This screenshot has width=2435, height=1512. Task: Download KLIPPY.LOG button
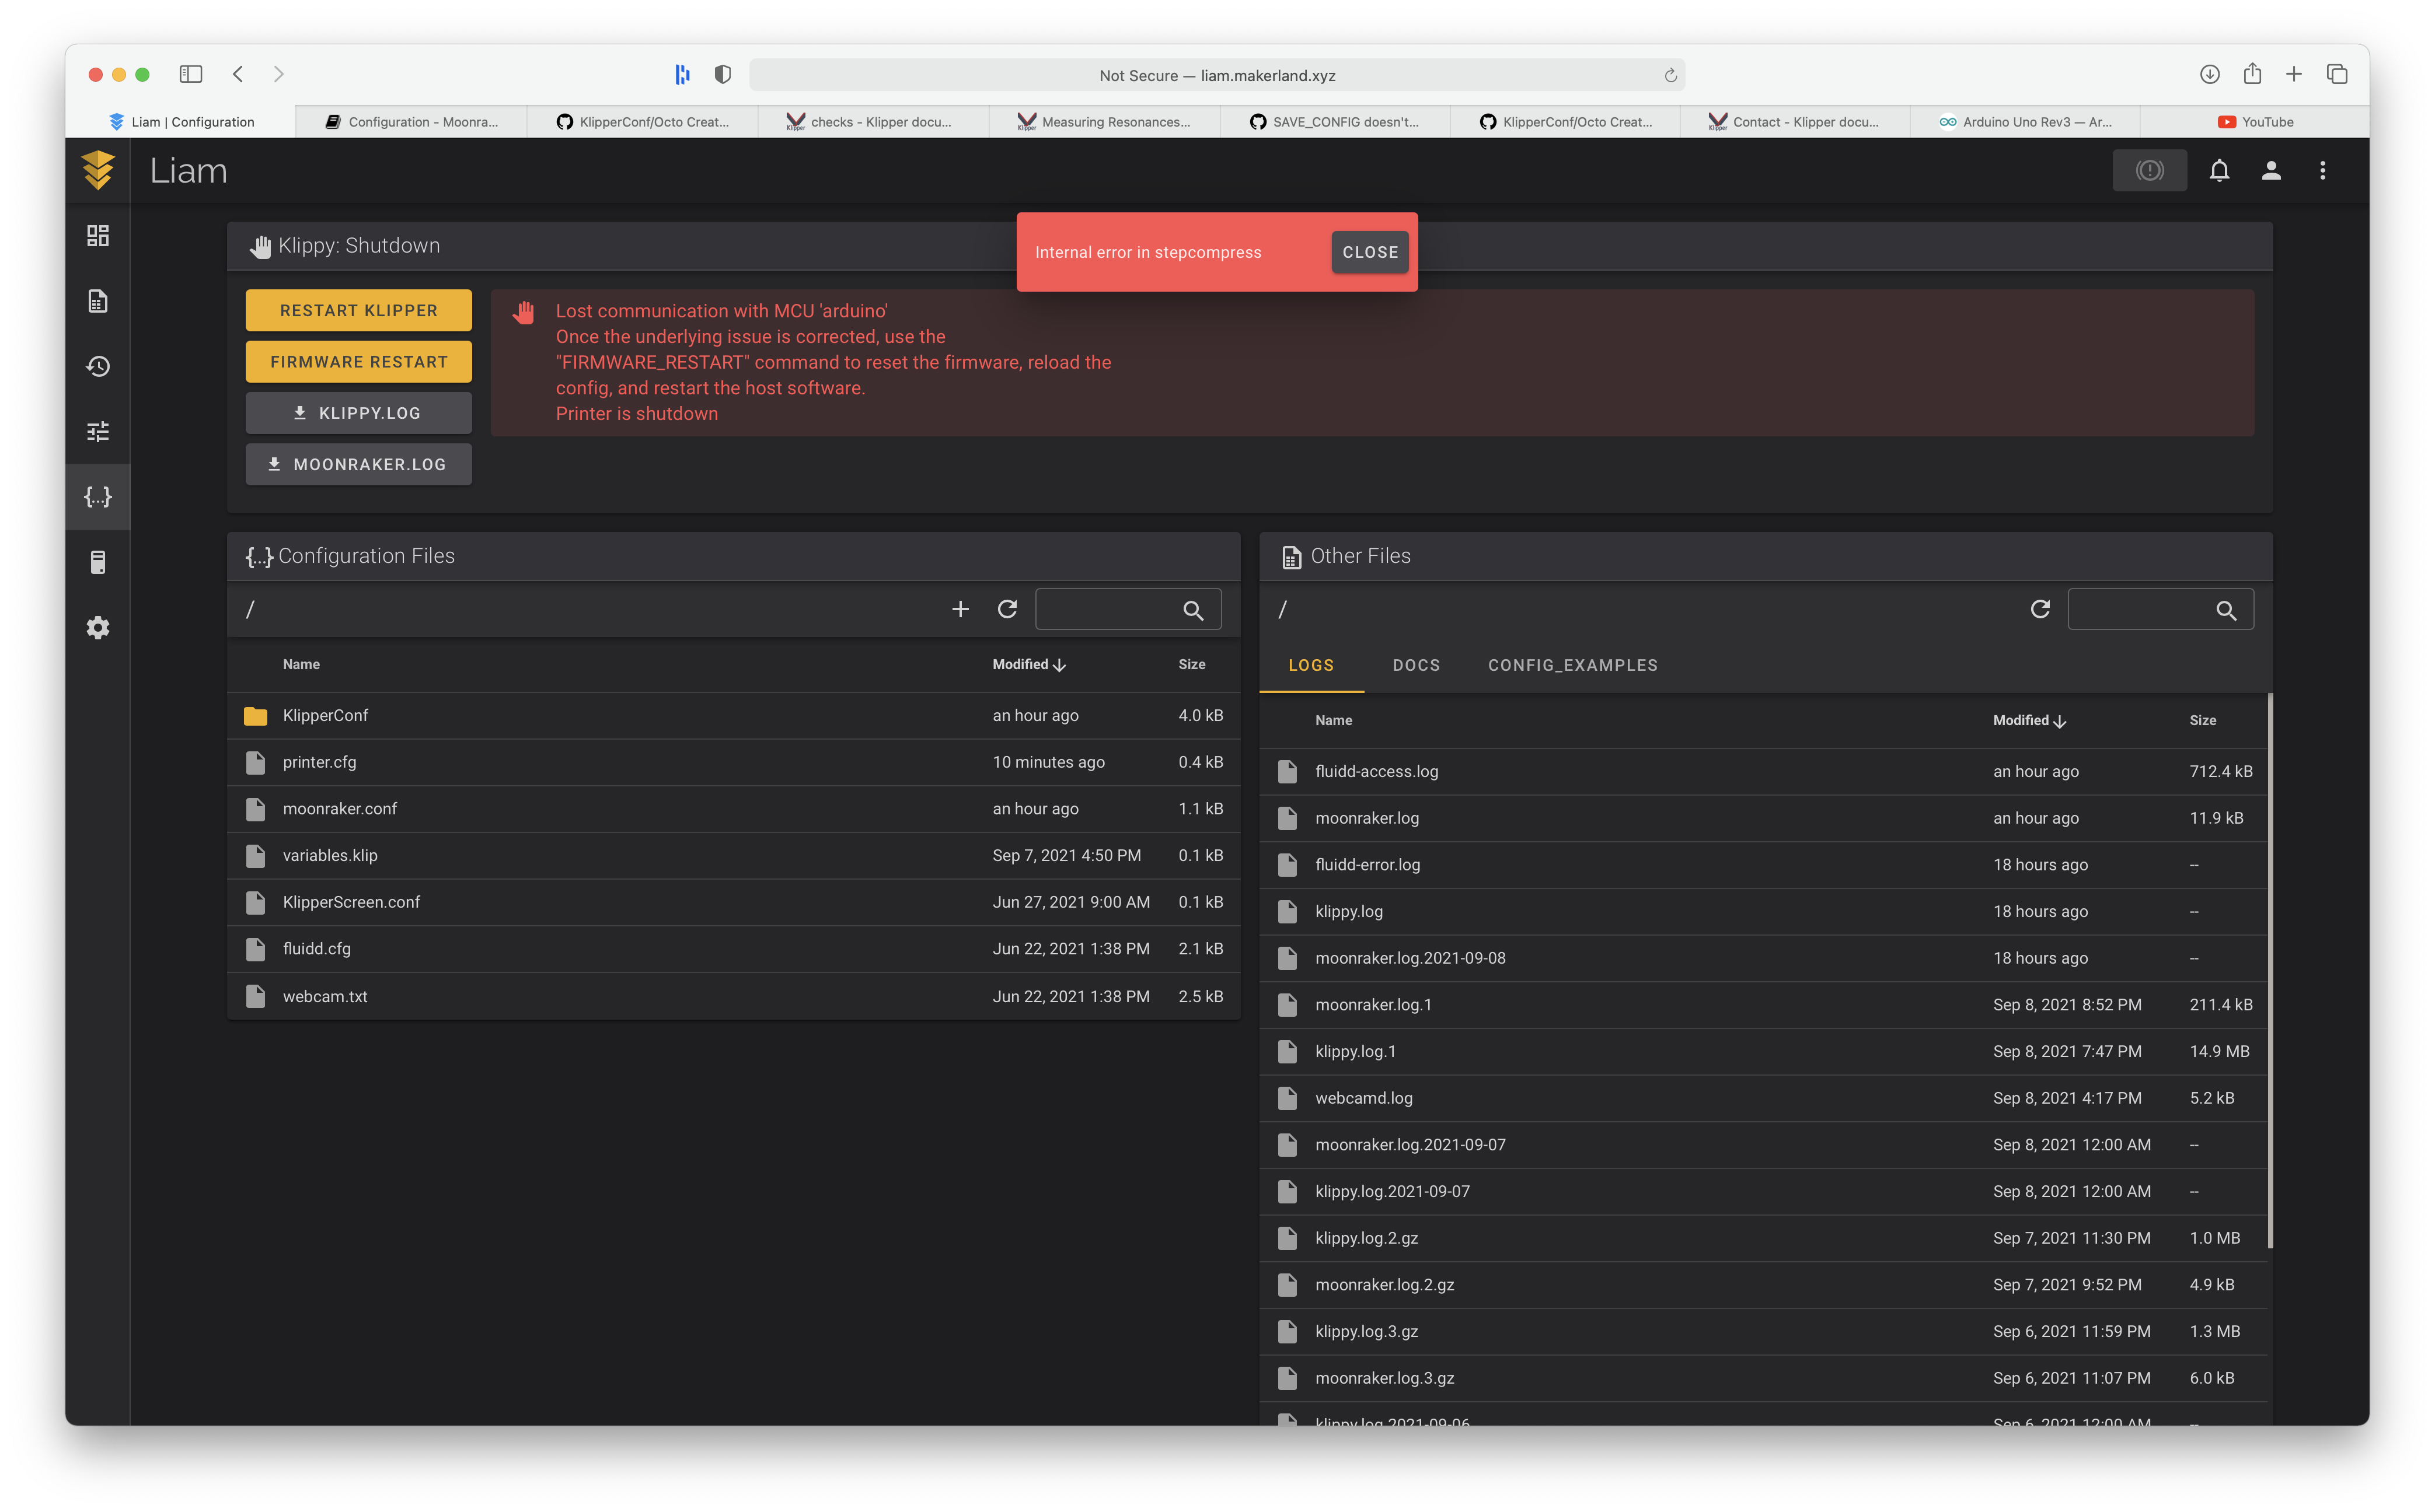click(358, 413)
